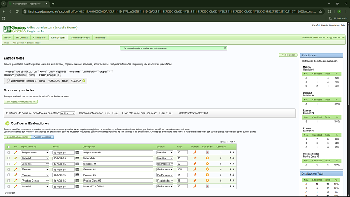Open Estatus dropdown for Prueba Corta #6

165,181
